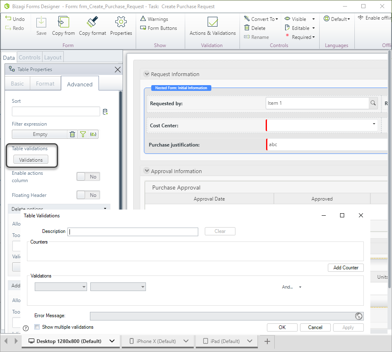Open Required dropdown arrow
This screenshot has height=352, width=392.
(x=314, y=37)
